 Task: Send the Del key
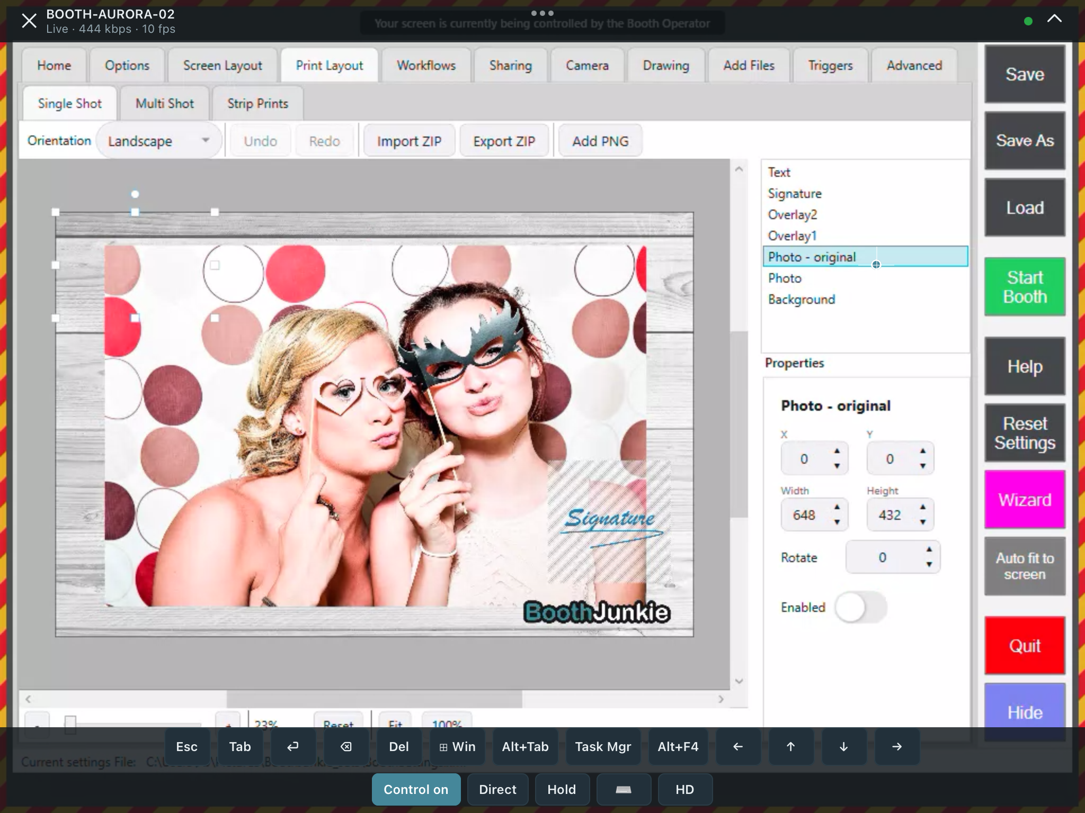pos(399,746)
